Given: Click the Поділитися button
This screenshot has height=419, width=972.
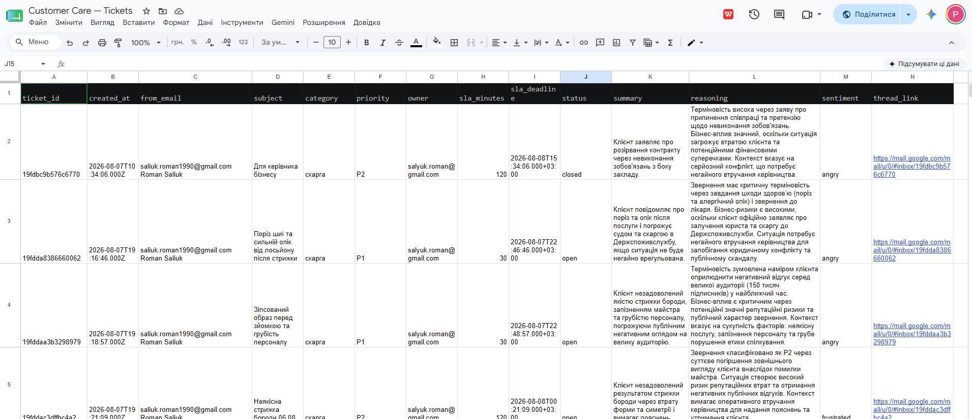Looking at the screenshot, I should 868,14.
